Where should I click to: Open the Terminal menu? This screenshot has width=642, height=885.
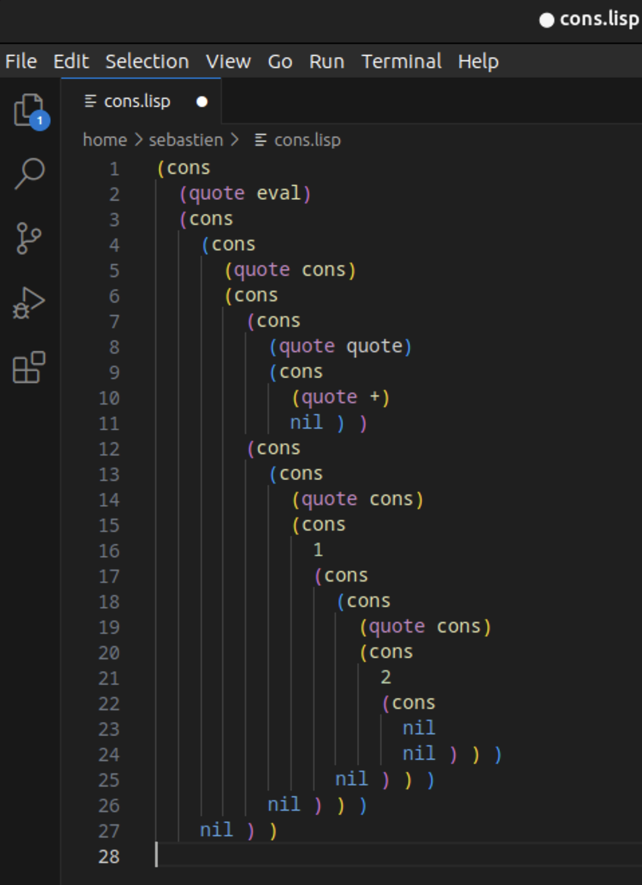pos(401,61)
